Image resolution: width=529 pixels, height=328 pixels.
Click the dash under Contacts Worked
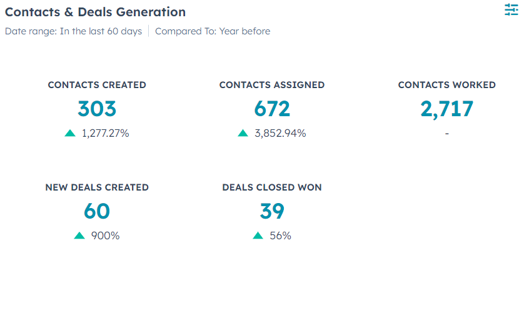446,133
